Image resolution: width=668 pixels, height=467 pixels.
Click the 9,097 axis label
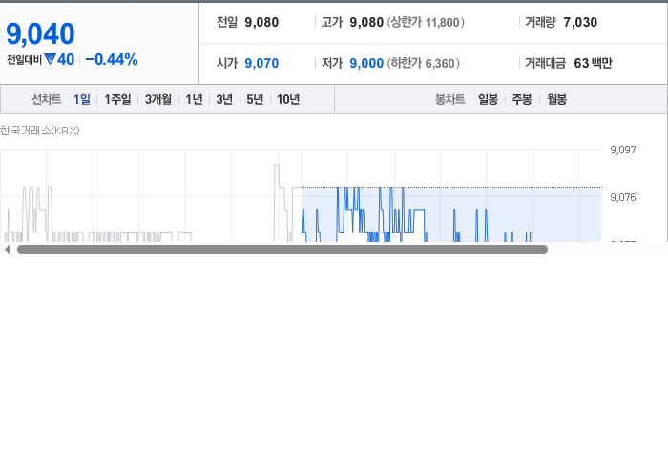pos(623,150)
